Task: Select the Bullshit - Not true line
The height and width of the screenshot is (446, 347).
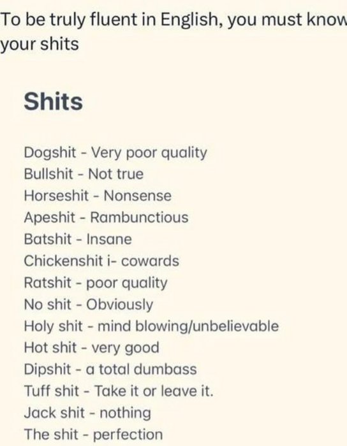Action: (x=84, y=174)
